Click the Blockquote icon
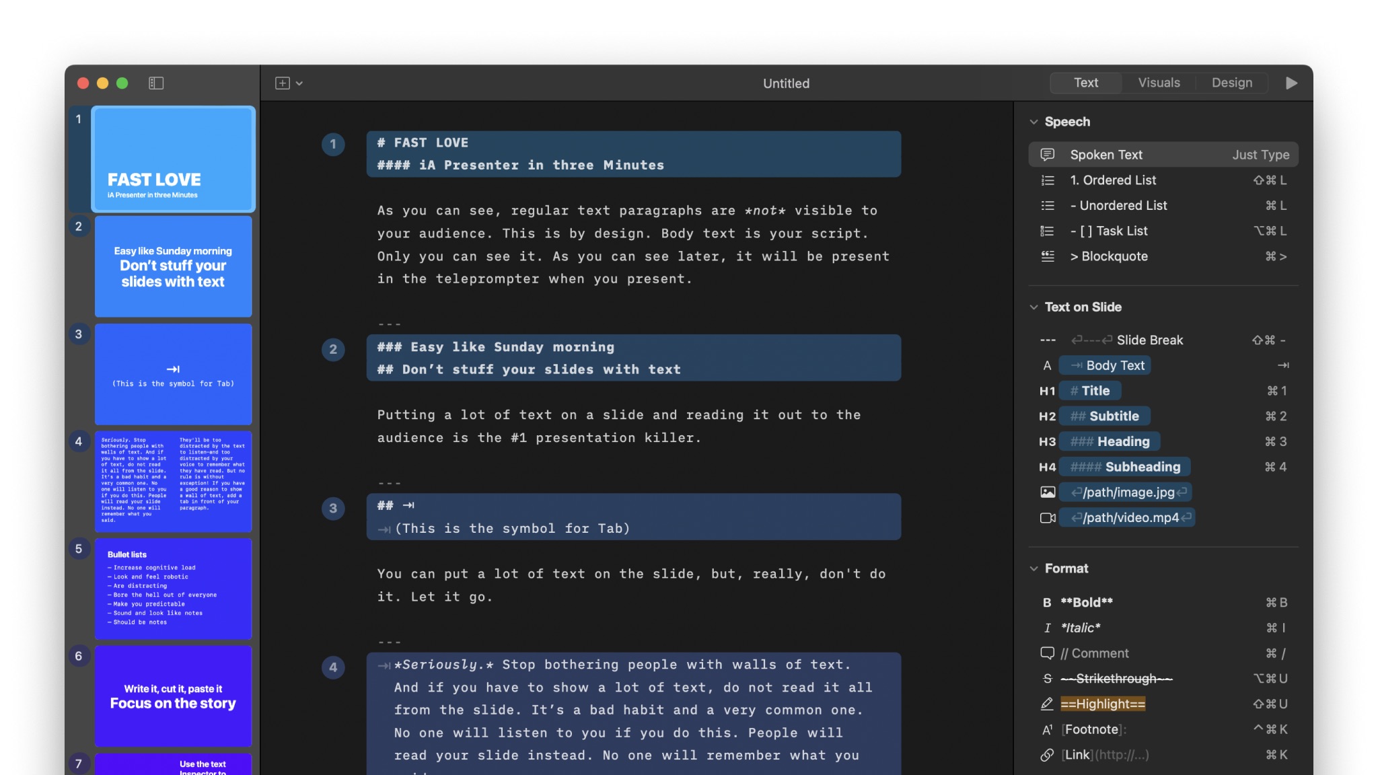This screenshot has height=775, width=1378. (x=1047, y=256)
